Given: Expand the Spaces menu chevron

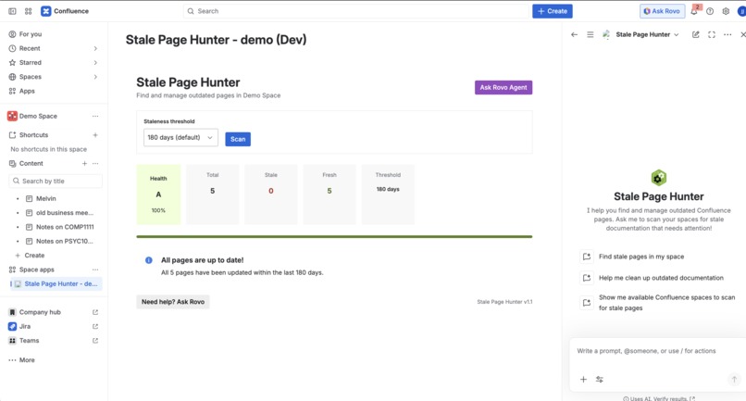Looking at the screenshot, I should (x=95, y=77).
